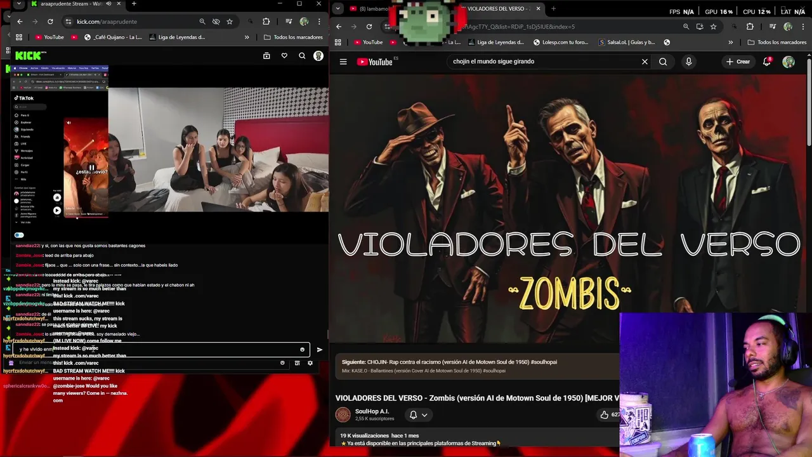The height and width of the screenshot is (457, 812).
Task: Click the YouTube logo
Action: click(375, 62)
